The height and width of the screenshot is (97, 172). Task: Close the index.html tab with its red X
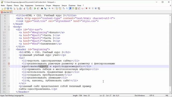(10, 12)
